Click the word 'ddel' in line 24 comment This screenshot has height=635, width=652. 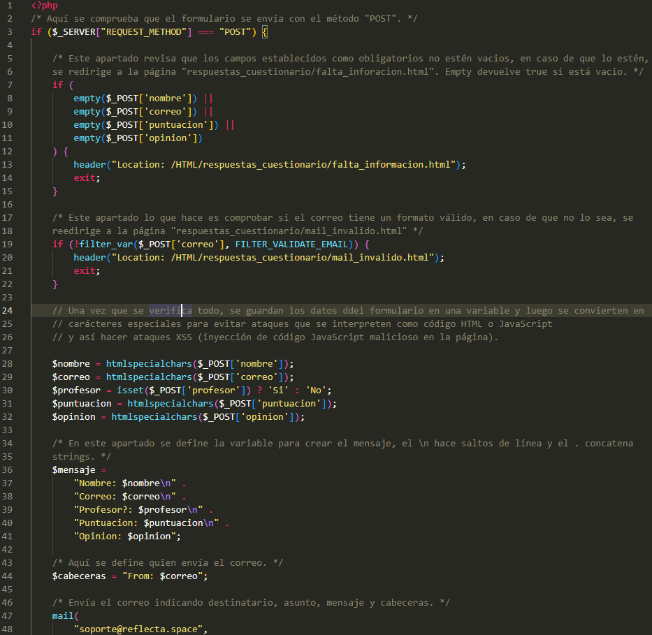[354, 311]
